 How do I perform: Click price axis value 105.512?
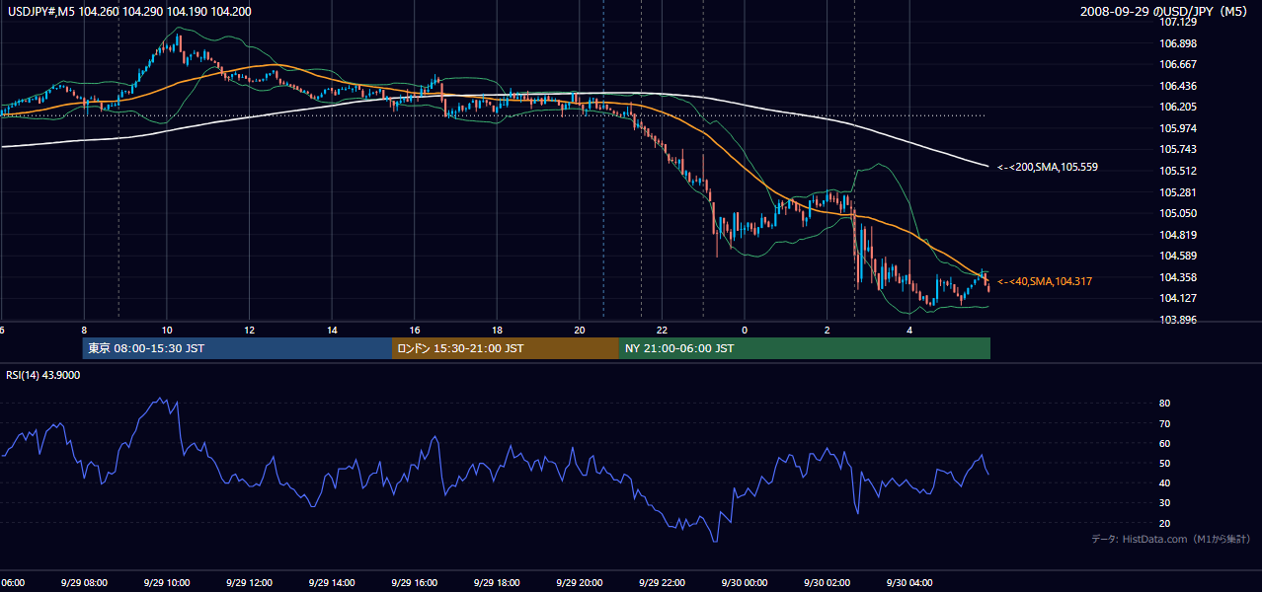click(1178, 171)
